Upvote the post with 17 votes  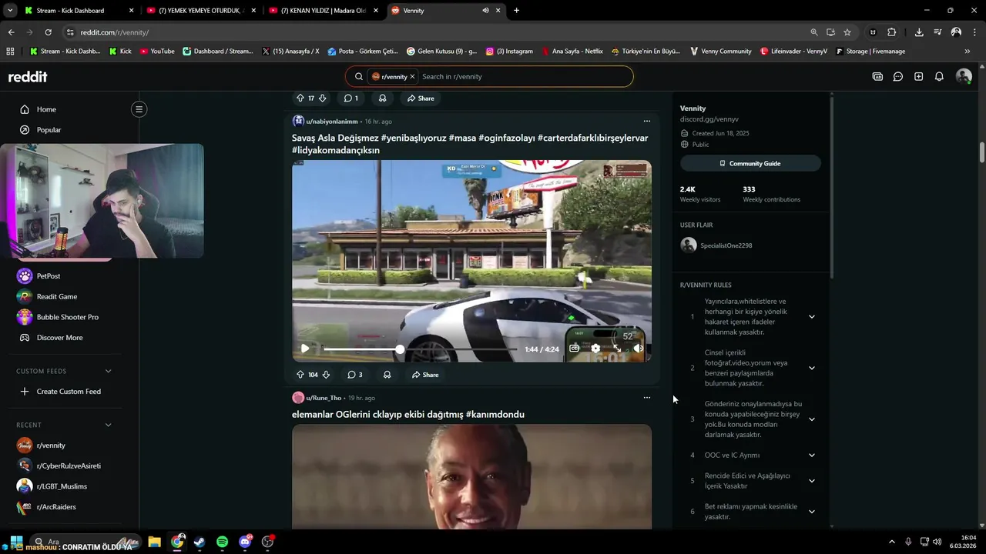coord(300,98)
